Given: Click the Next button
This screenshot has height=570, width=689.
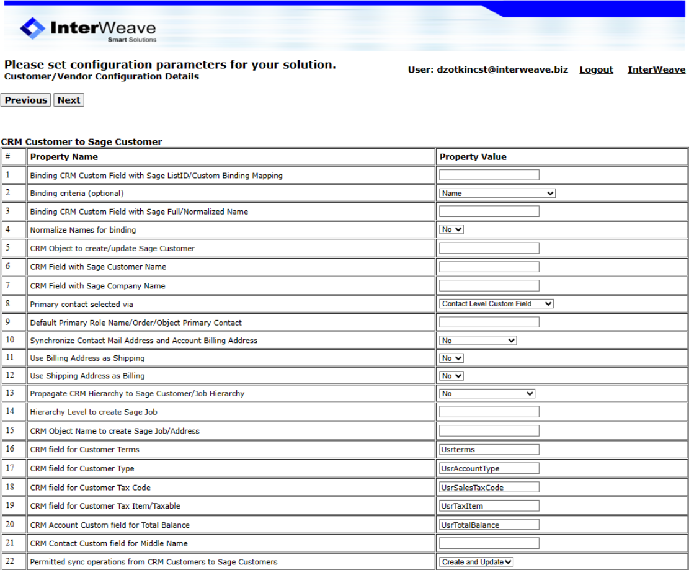Looking at the screenshot, I should 68,100.
